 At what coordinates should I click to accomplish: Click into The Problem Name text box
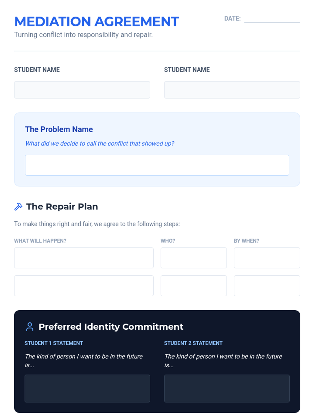(x=157, y=165)
